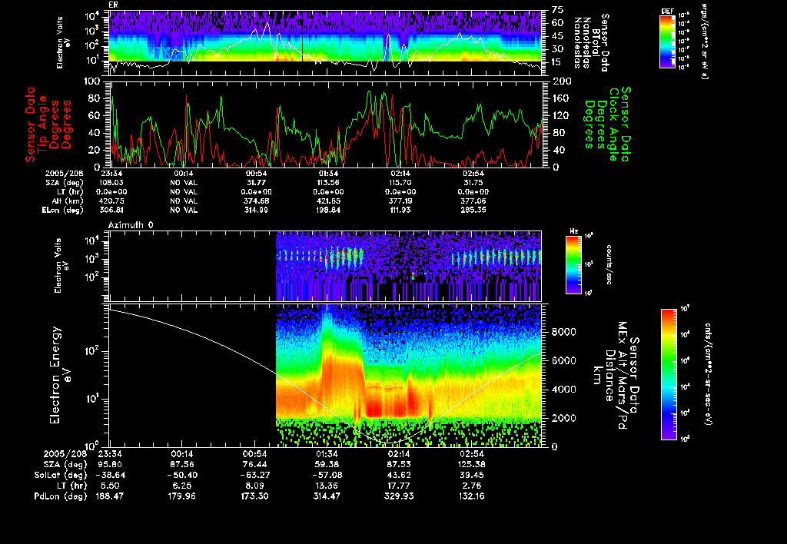Image resolution: width=787 pixels, height=544 pixels.
Task: Click the '200' clock angle axis tick
Action: pyautogui.click(x=562, y=81)
